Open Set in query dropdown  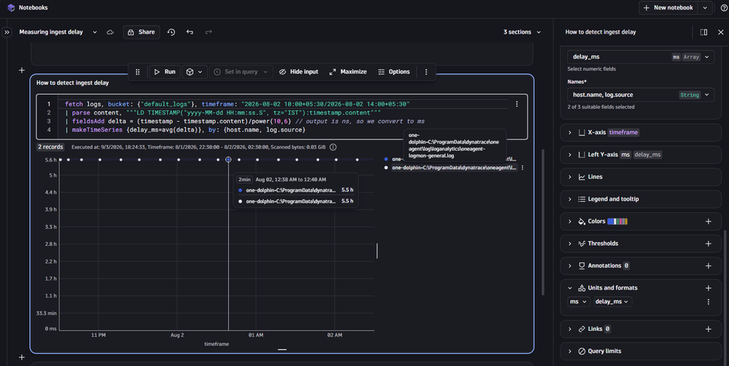point(241,72)
